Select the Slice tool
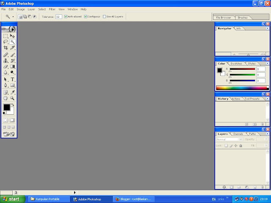Screen dimensions: 271x203 tap(12, 48)
